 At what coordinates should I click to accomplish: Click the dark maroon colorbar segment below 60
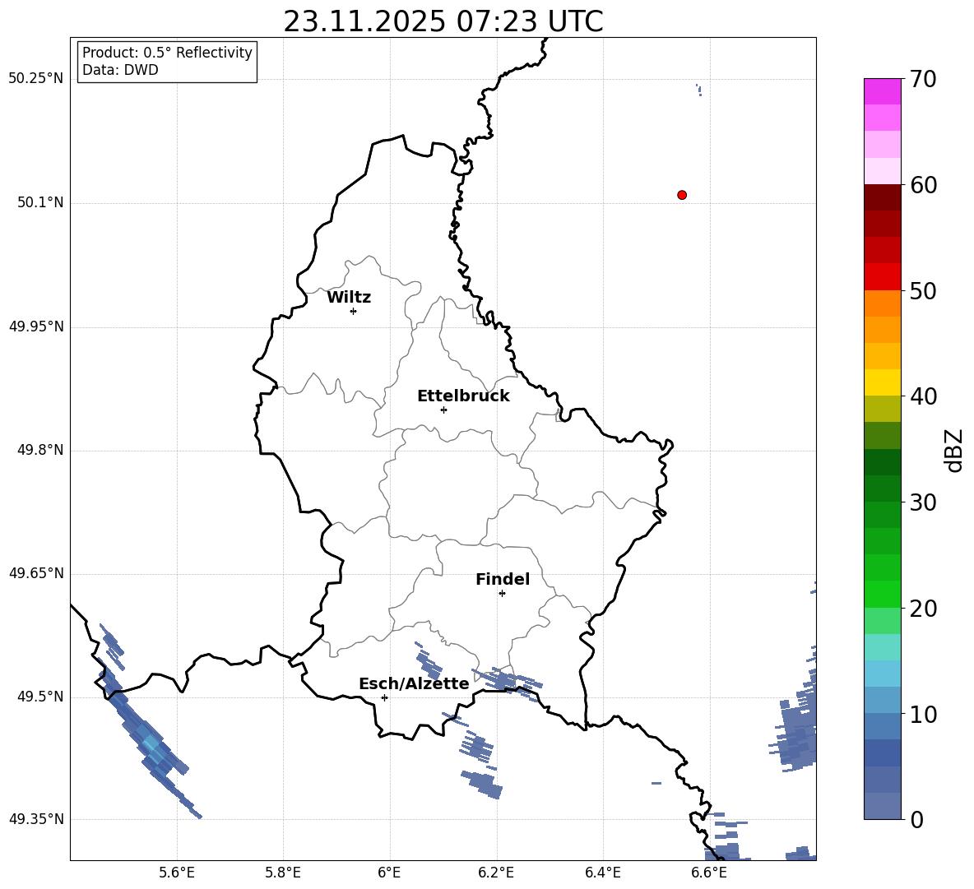tap(882, 197)
